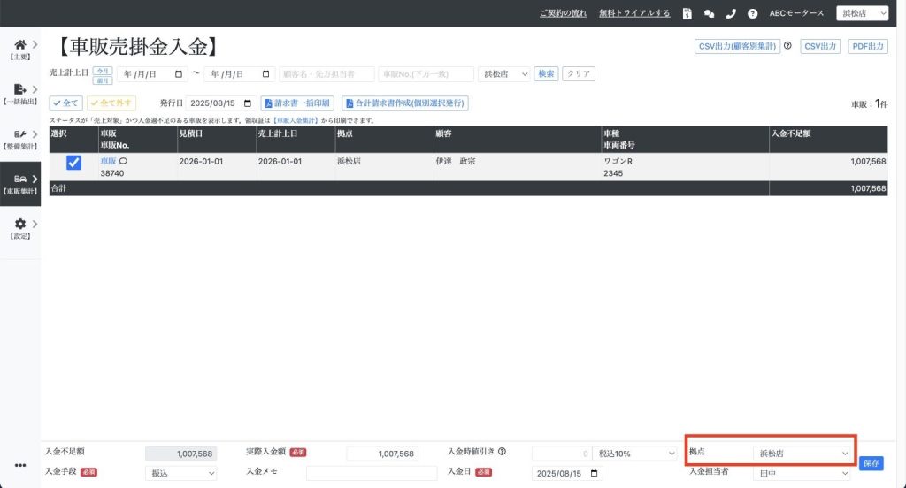Click the phone icon in header
Viewport: 906px width, 488px height.
pyautogui.click(x=730, y=13)
